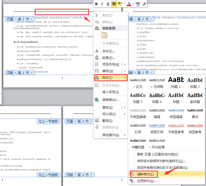Open 段落(P)... paragraph dialog
The width and height of the screenshot is (206, 186).
point(109,58)
